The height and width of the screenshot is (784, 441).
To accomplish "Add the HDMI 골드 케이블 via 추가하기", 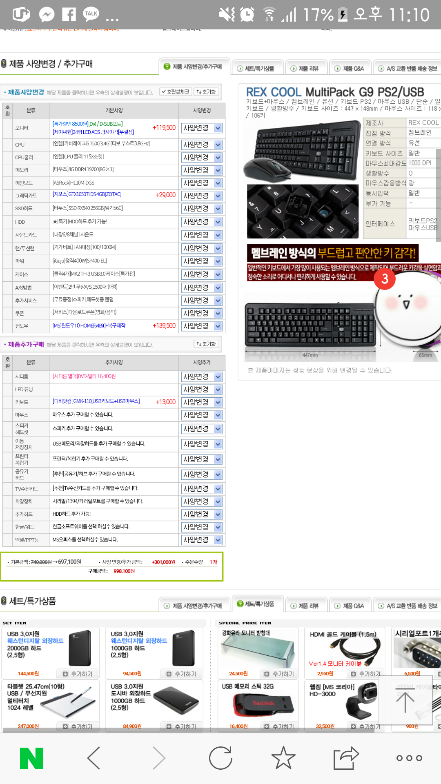I will (366, 674).
